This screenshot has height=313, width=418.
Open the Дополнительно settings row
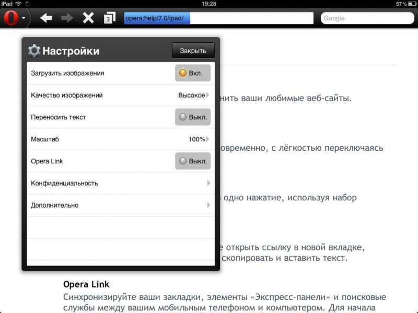[120, 205]
